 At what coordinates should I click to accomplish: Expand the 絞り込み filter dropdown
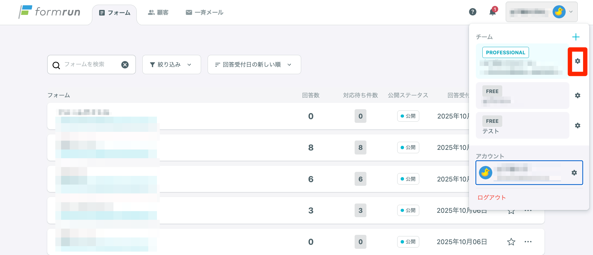pyautogui.click(x=172, y=65)
